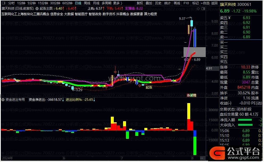
Task: Open the 历史 history button
Action: pos(158,3)
